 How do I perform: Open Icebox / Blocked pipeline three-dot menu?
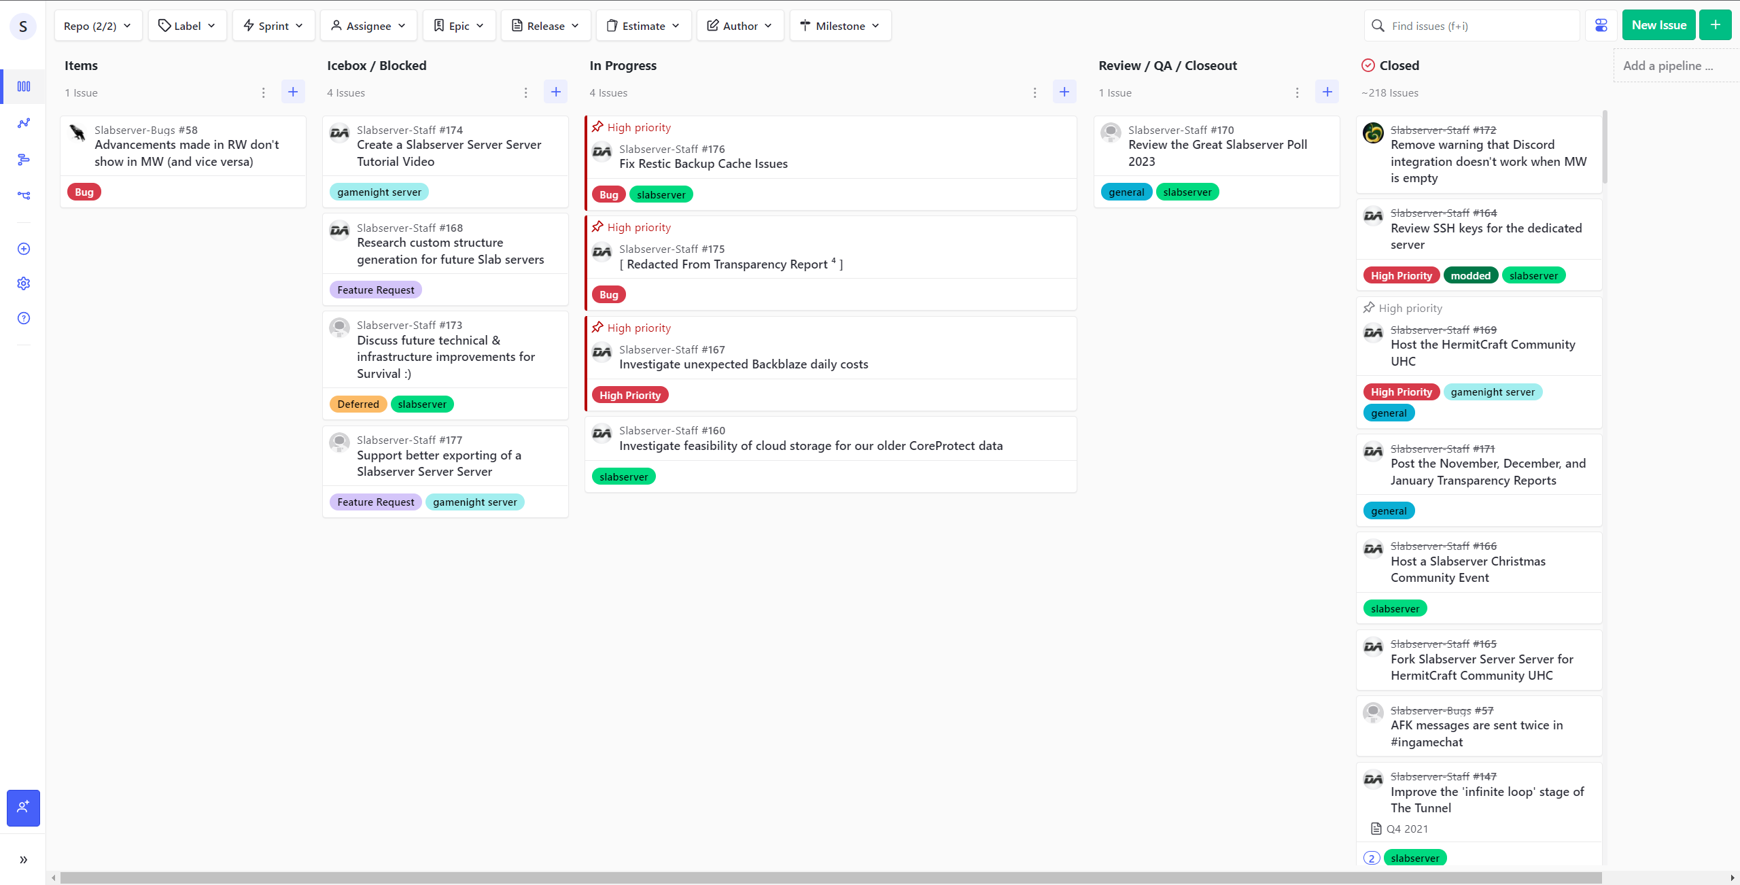(525, 92)
